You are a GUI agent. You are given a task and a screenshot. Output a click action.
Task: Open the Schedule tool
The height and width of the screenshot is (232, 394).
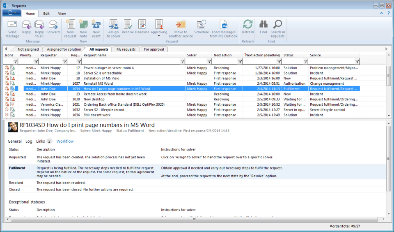point(202,26)
